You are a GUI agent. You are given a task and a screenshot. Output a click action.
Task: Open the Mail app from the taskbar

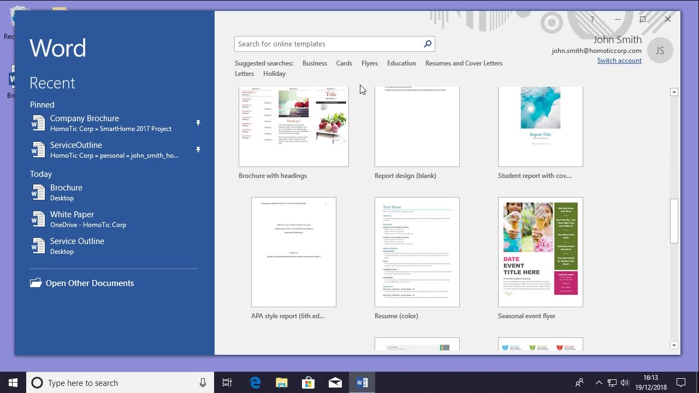click(335, 383)
